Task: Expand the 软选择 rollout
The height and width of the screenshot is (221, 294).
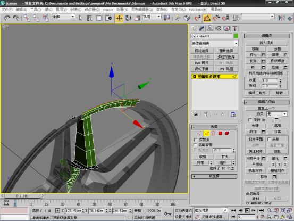Action: [x=214, y=176]
